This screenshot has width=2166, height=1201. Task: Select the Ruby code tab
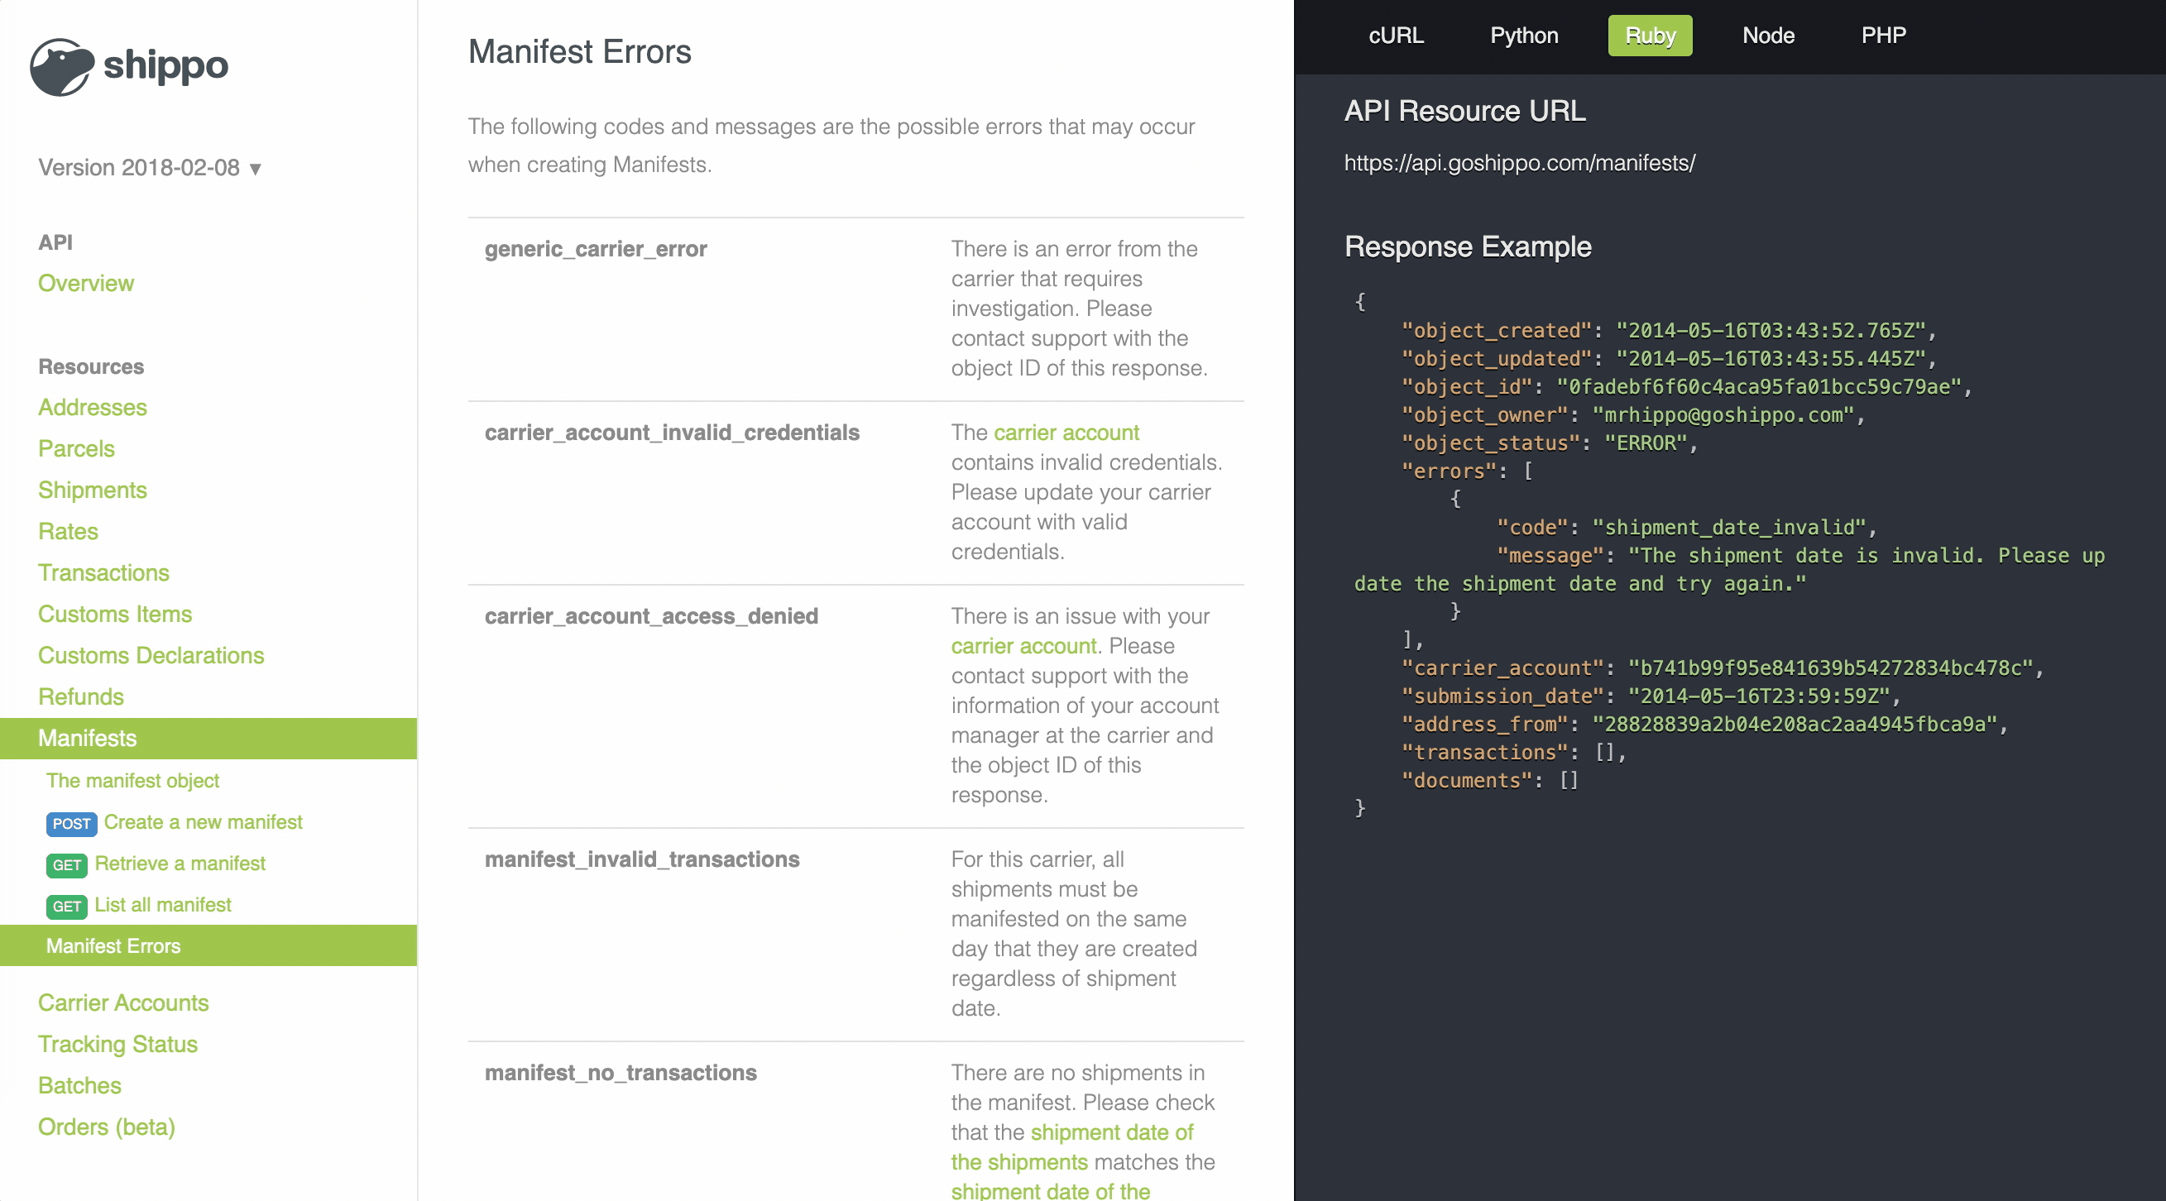[1650, 36]
